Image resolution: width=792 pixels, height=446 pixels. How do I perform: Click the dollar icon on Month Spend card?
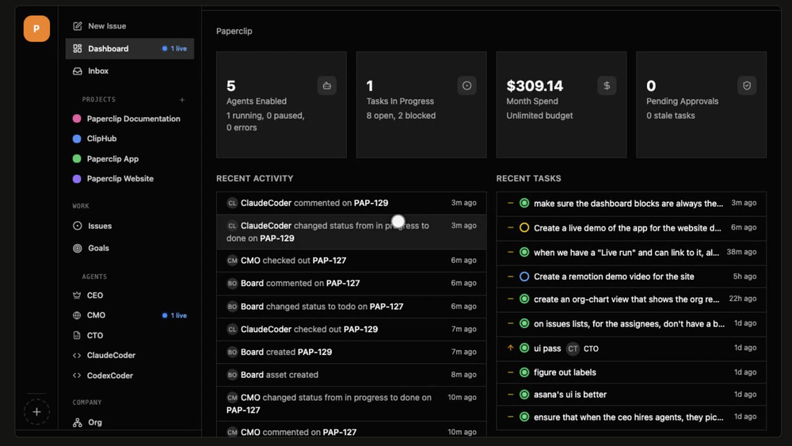pos(607,86)
